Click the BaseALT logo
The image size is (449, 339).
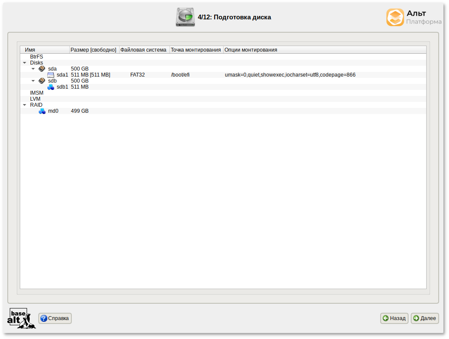[22, 318]
